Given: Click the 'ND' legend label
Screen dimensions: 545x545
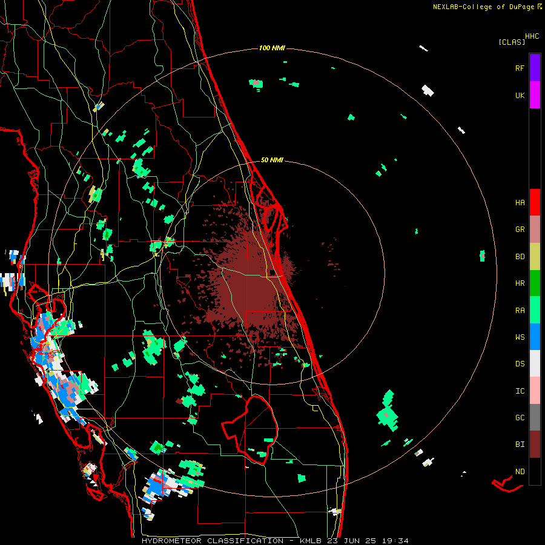Looking at the screenshot, I should pos(520,471).
